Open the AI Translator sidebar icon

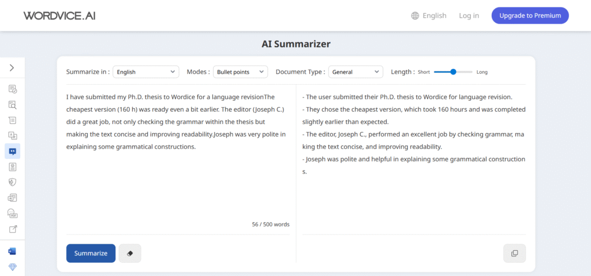click(13, 136)
